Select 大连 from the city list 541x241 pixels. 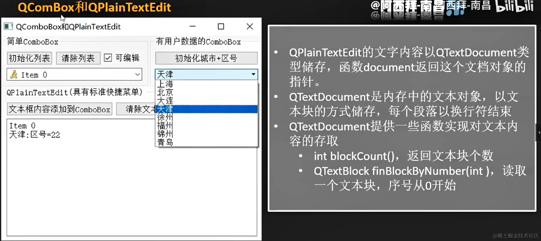coord(206,101)
